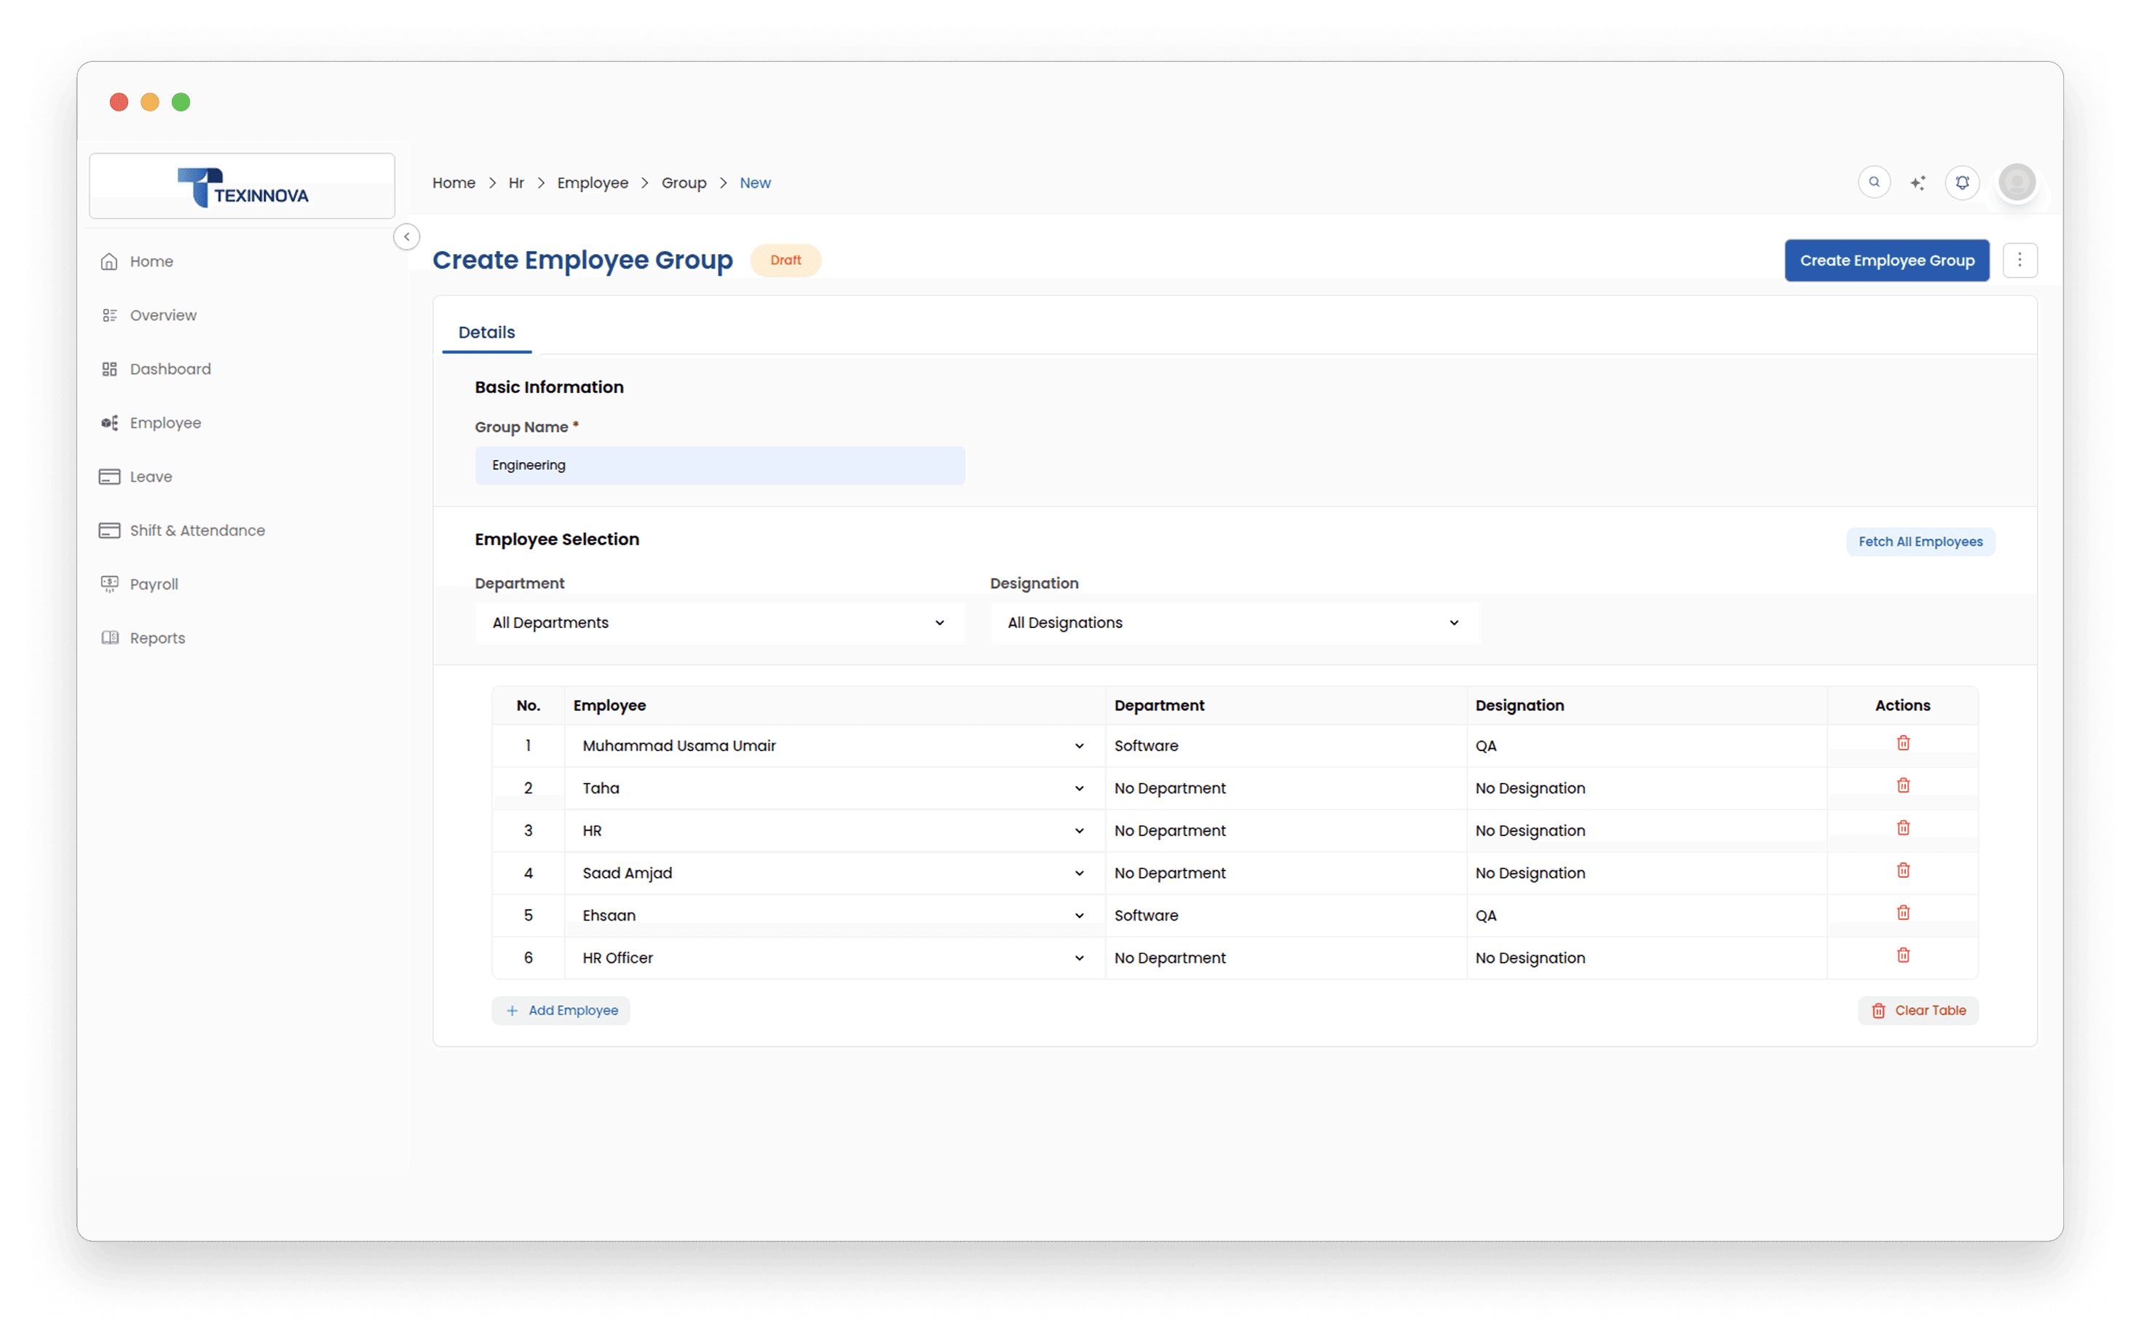Image resolution: width=2141 pixels, height=1334 pixels.
Task: Open the All Departments dropdown
Action: point(719,623)
